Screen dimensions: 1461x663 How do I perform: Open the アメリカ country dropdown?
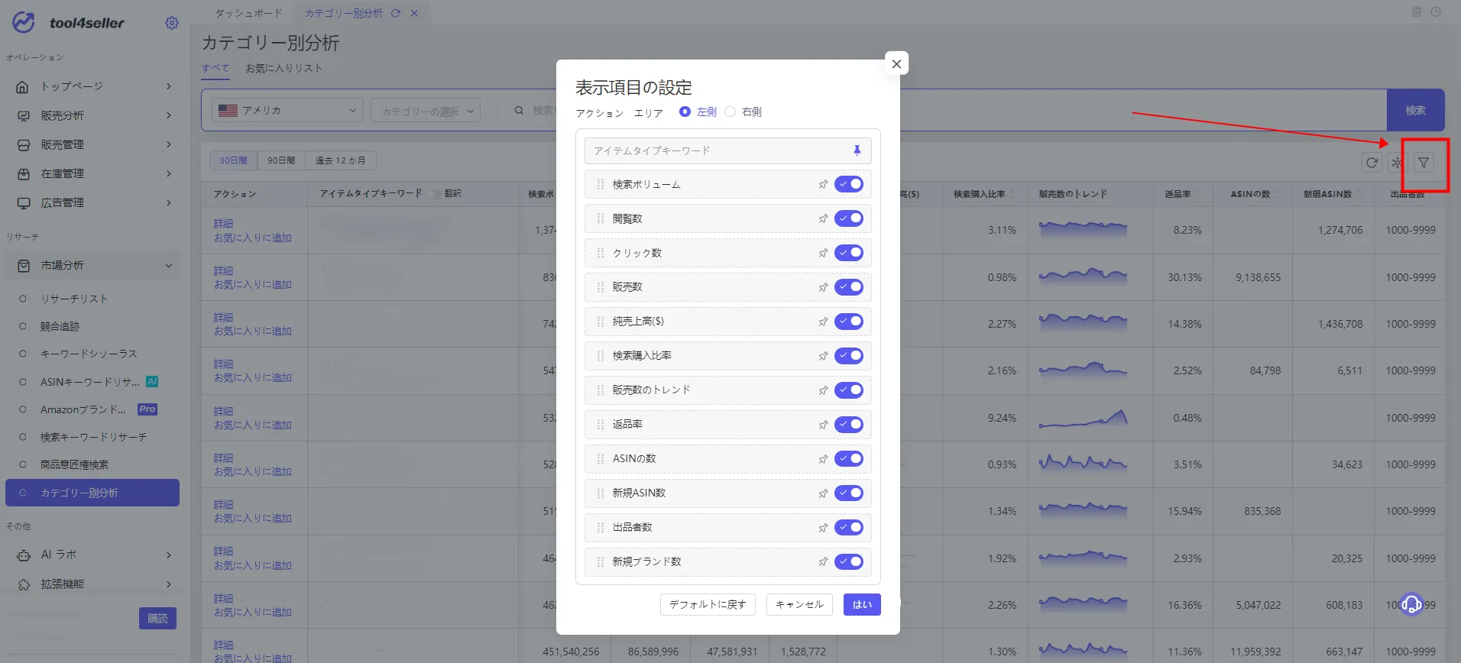[287, 110]
